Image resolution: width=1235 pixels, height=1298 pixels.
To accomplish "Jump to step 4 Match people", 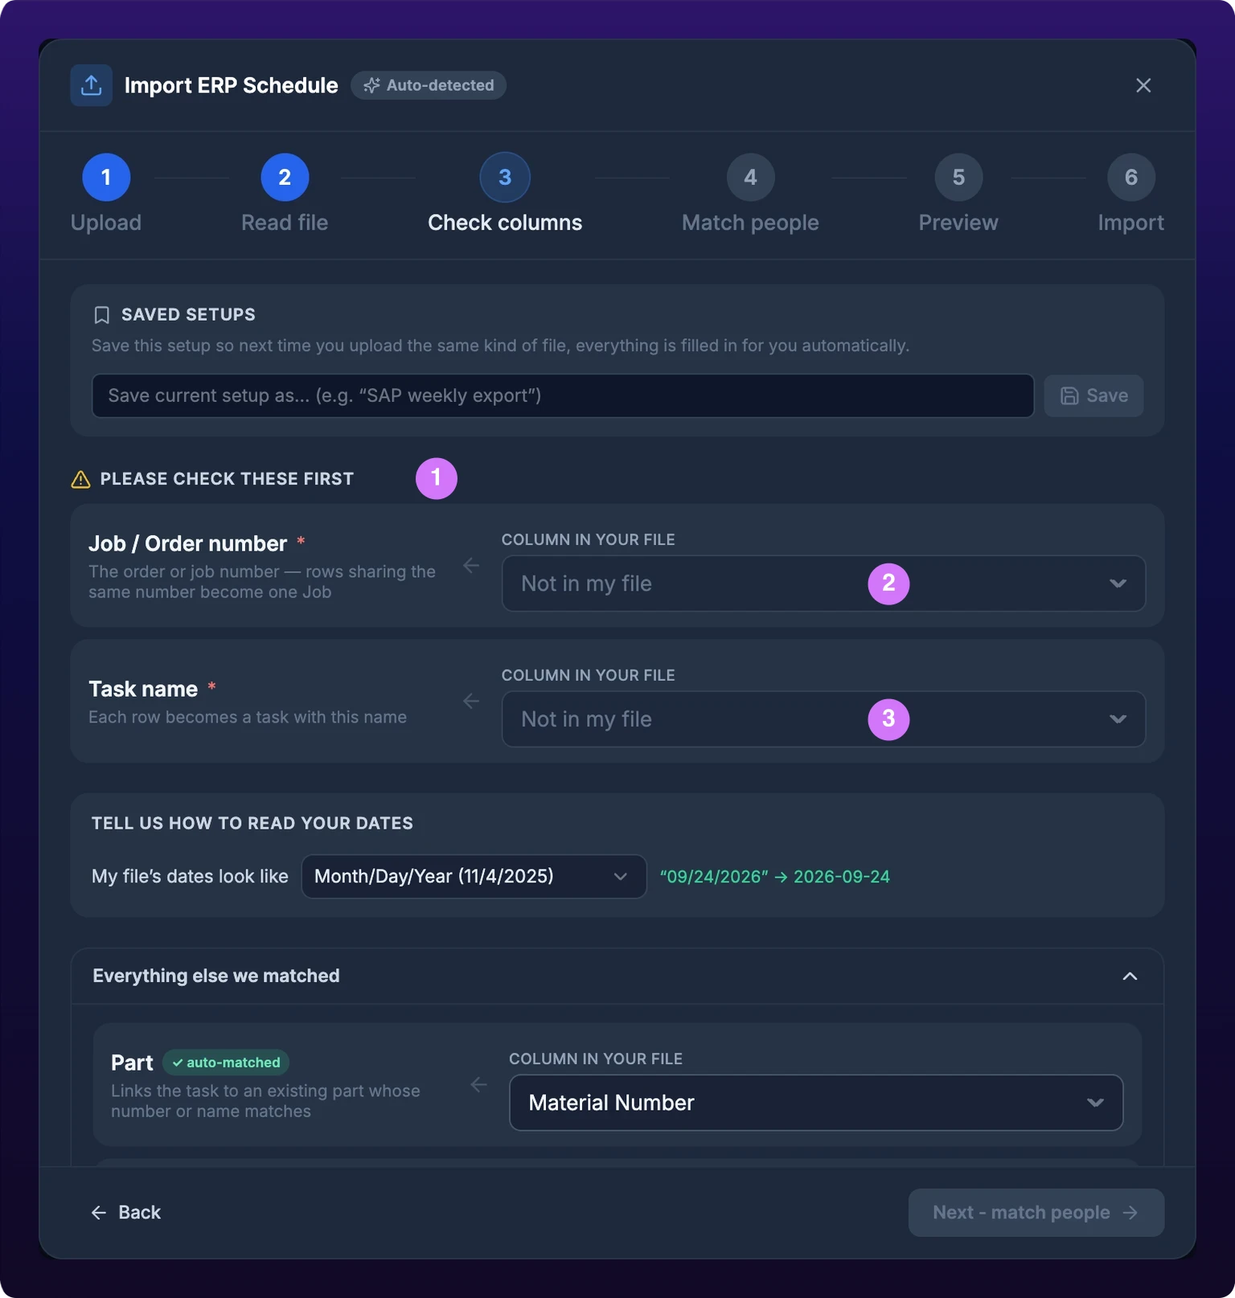I will pyautogui.click(x=750, y=194).
